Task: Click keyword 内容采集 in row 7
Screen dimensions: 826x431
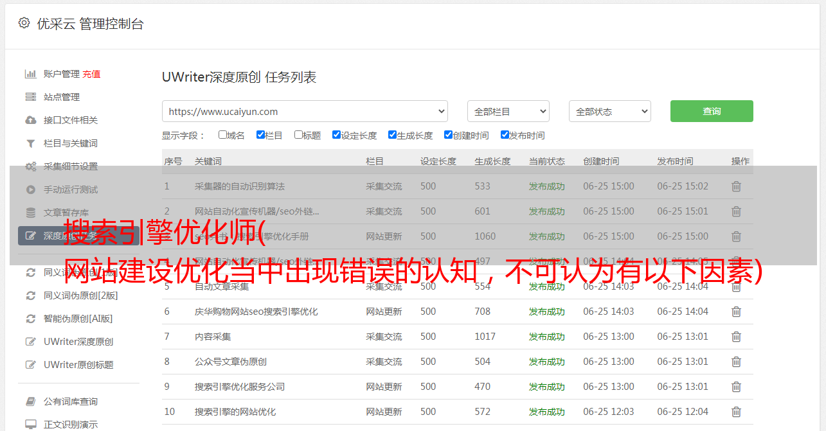Action: 213,337
